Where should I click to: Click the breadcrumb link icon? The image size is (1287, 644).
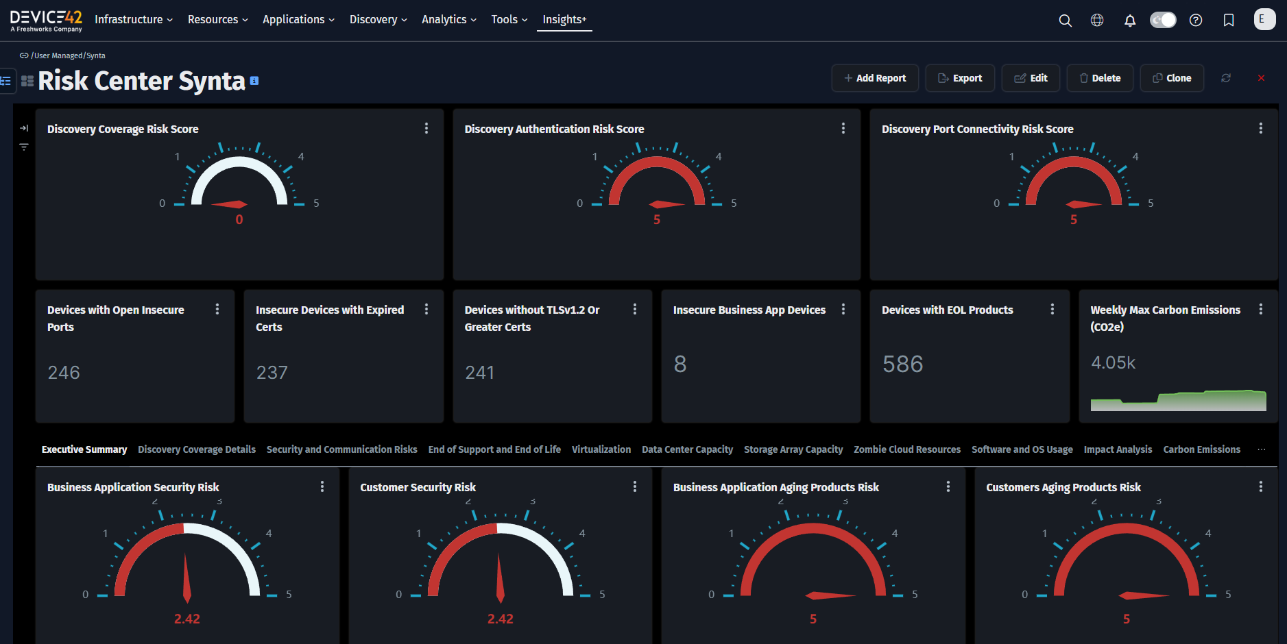(24, 55)
